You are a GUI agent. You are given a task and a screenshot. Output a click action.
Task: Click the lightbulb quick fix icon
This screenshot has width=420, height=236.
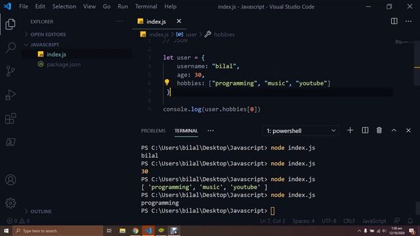(x=167, y=82)
